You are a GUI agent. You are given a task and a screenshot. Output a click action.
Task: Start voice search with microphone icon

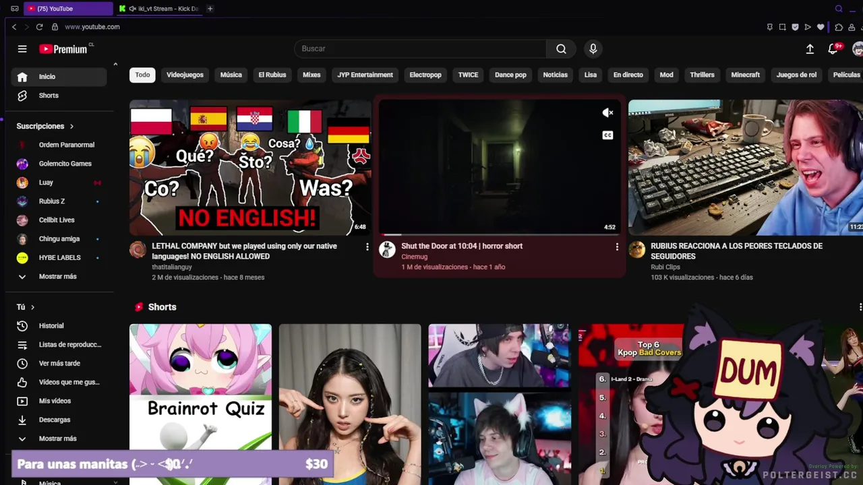pos(593,48)
